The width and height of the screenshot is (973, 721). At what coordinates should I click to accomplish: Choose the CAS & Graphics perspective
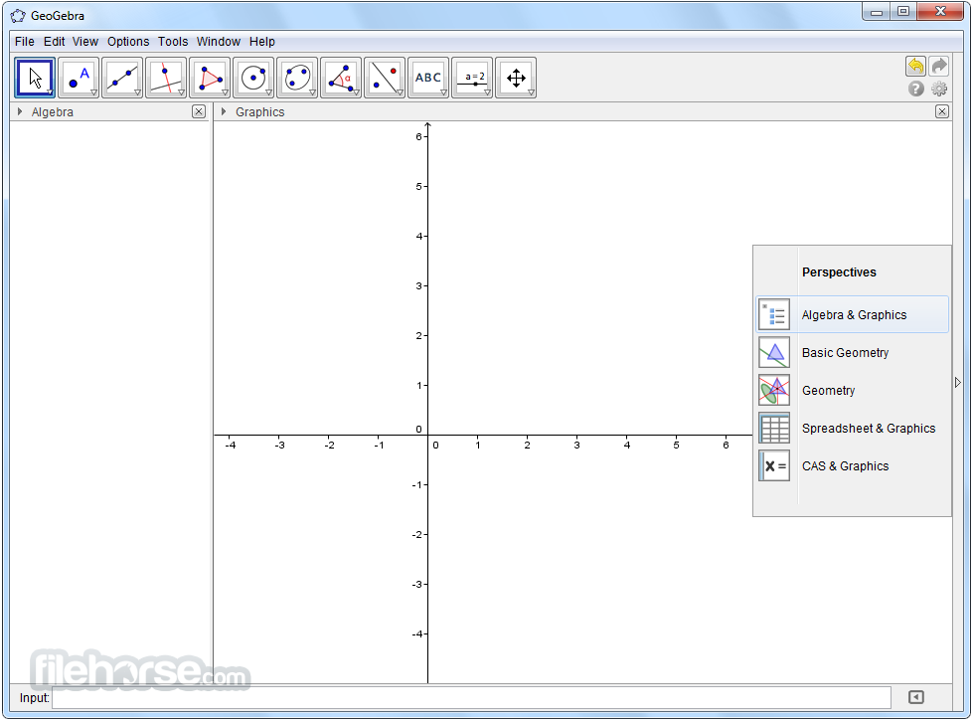(x=845, y=466)
